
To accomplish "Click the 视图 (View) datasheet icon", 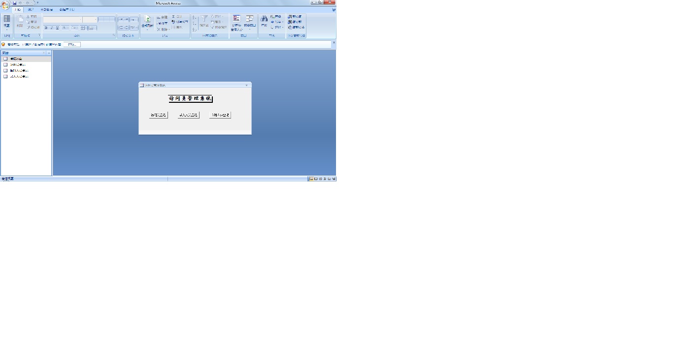I will [x=7, y=19].
